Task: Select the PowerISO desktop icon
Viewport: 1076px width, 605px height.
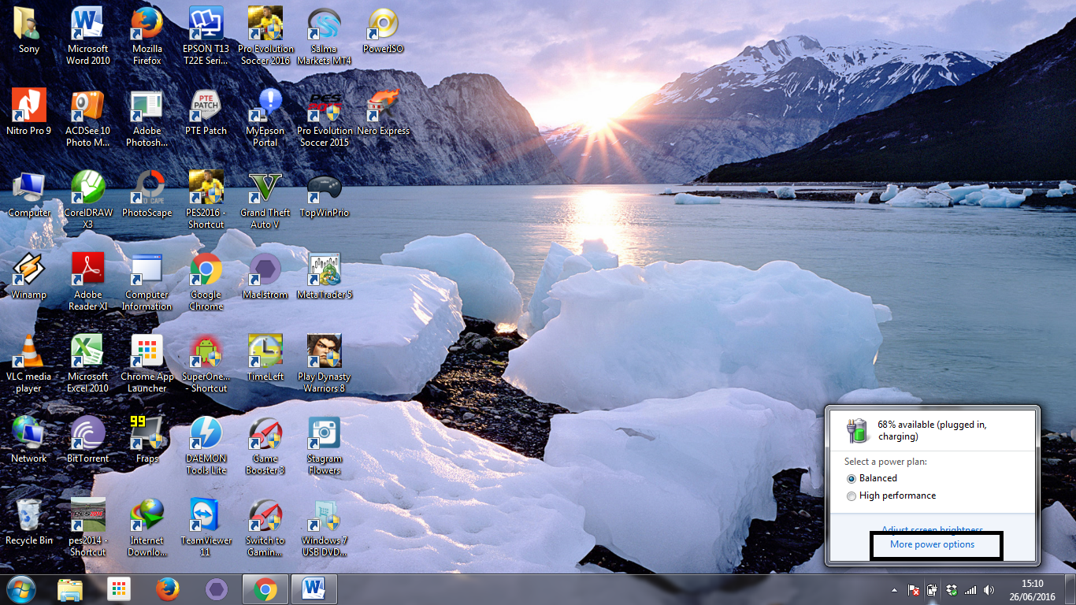Action: [383, 31]
